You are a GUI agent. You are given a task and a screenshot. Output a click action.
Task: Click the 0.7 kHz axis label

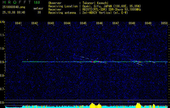[x=2, y=89]
